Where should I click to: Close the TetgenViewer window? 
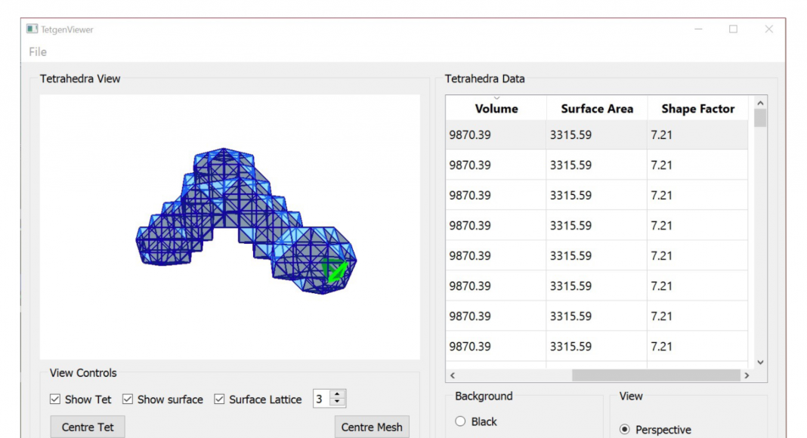pyautogui.click(x=768, y=29)
